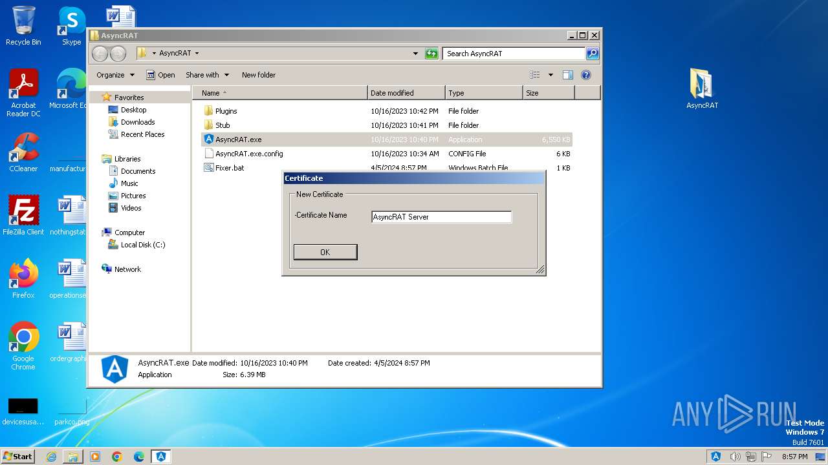The image size is (828, 465).
Task: Click the search magnifier icon
Action: point(593,54)
